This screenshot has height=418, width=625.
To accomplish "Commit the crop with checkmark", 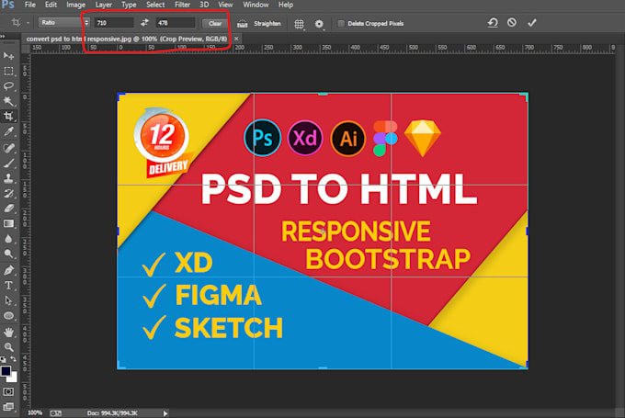I will click(x=532, y=23).
